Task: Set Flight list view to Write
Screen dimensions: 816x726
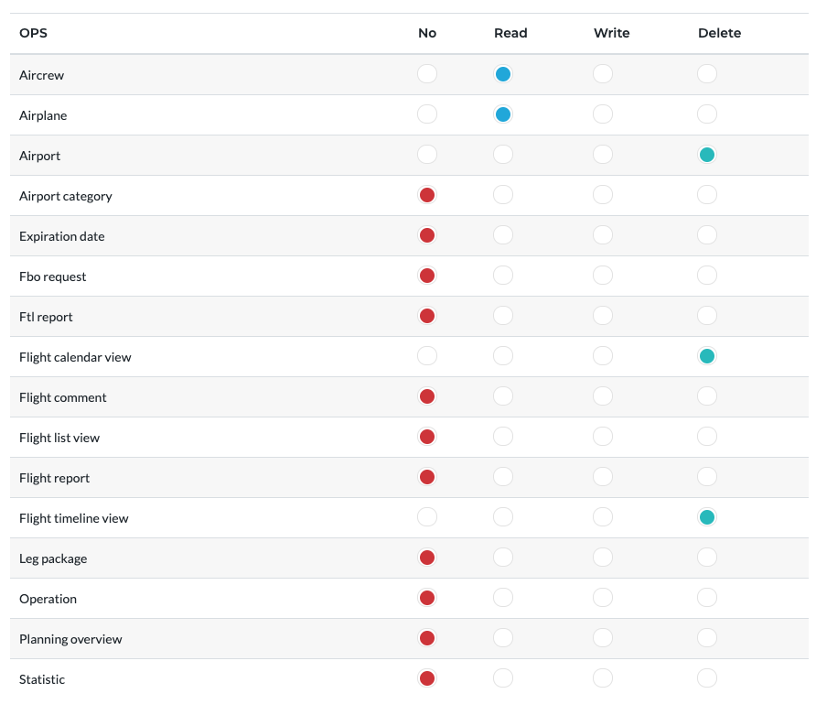Action: (x=603, y=437)
